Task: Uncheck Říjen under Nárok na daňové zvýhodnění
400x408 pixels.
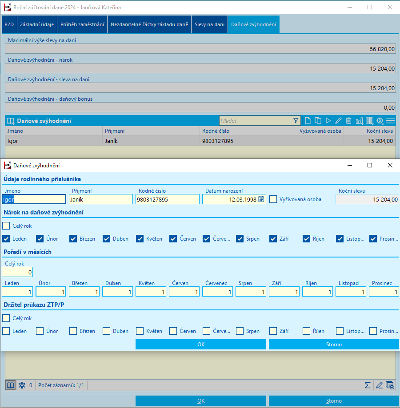Action: (x=306, y=238)
